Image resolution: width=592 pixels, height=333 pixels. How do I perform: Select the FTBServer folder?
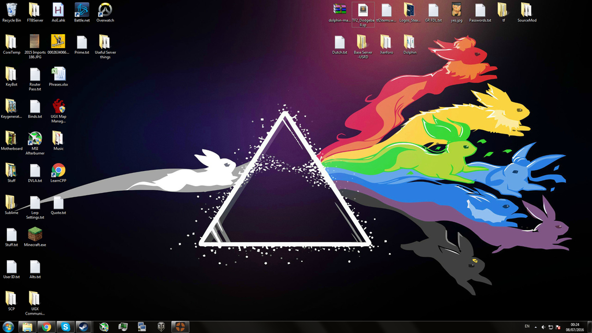(35, 13)
